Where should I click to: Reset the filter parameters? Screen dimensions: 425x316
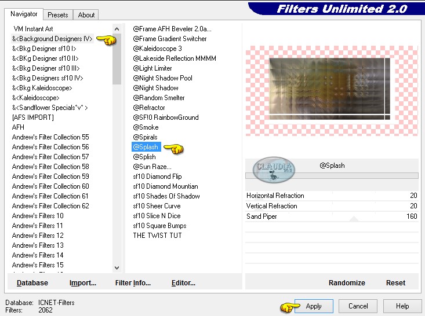[x=395, y=283]
